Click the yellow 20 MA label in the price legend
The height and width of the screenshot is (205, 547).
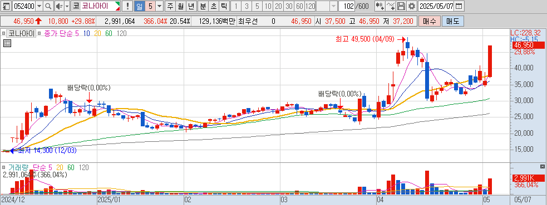(97, 33)
